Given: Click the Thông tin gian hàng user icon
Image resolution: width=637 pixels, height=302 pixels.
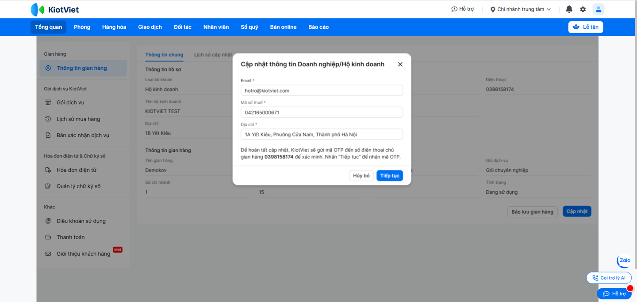Looking at the screenshot, I should pos(48,68).
